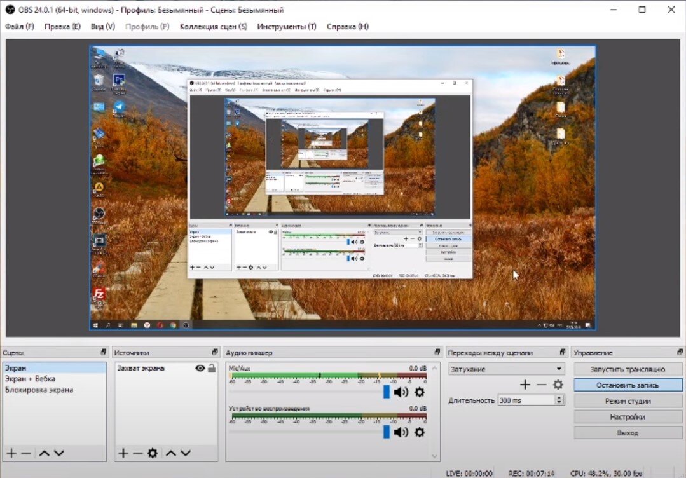Click Chrome icon in preview taskbar

pos(174,325)
